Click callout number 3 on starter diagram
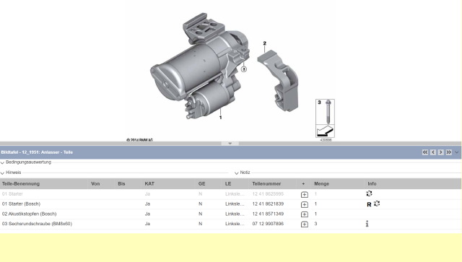 244,69
